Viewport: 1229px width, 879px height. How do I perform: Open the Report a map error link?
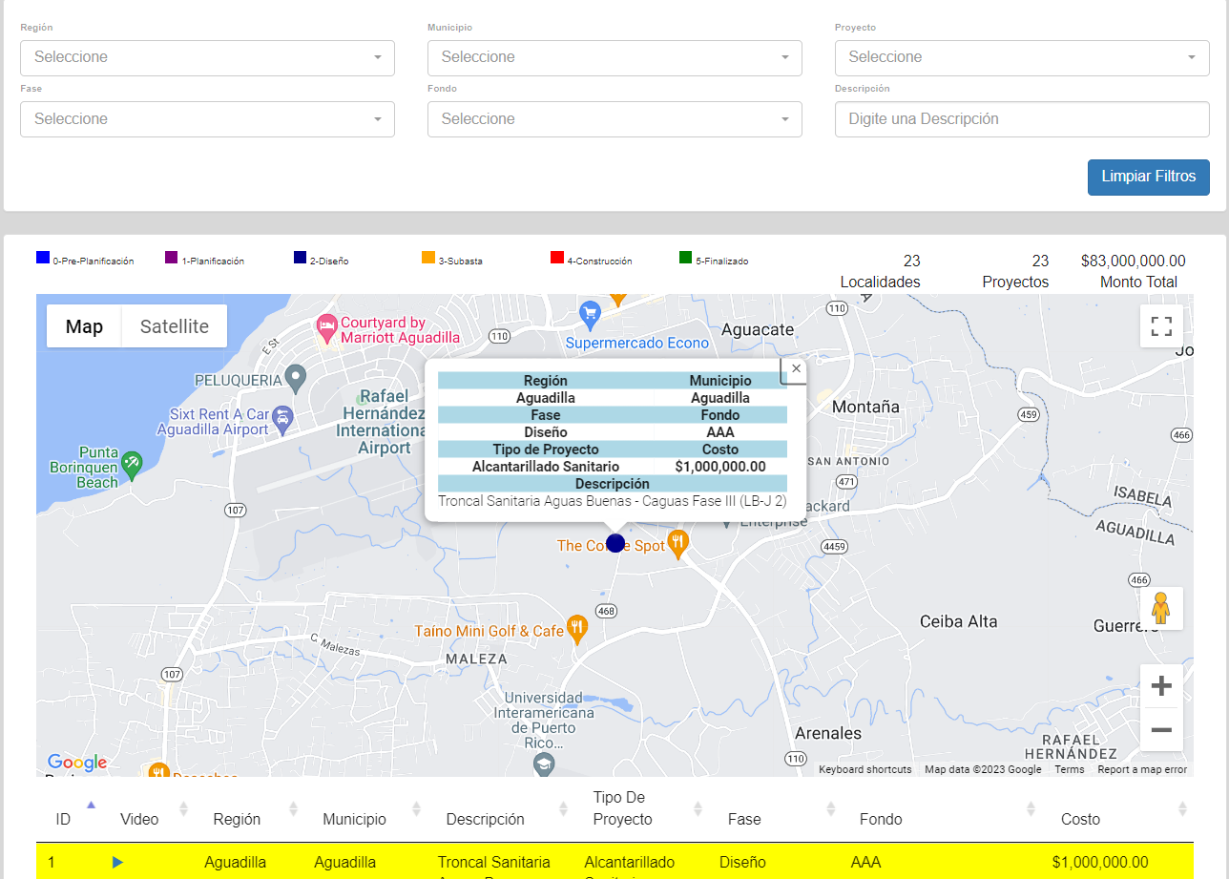[x=1142, y=769]
